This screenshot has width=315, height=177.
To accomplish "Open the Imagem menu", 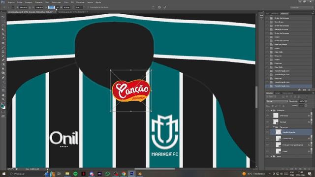I will [29, 2].
